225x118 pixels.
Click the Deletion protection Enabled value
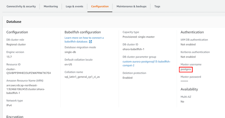[x=127, y=78]
